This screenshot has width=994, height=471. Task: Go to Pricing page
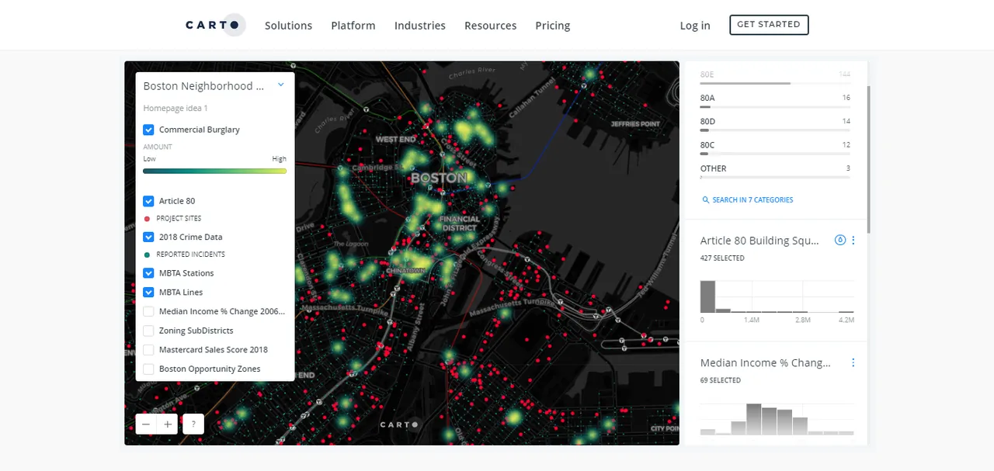click(x=553, y=26)
